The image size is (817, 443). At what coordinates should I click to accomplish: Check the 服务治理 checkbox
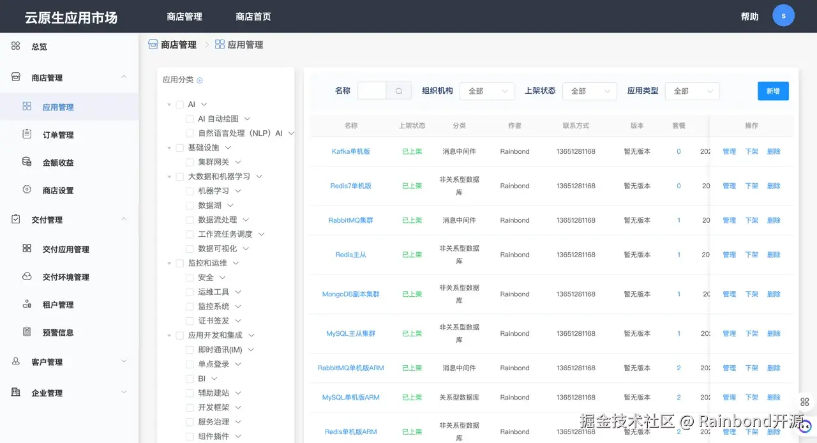tap(190, 422)
